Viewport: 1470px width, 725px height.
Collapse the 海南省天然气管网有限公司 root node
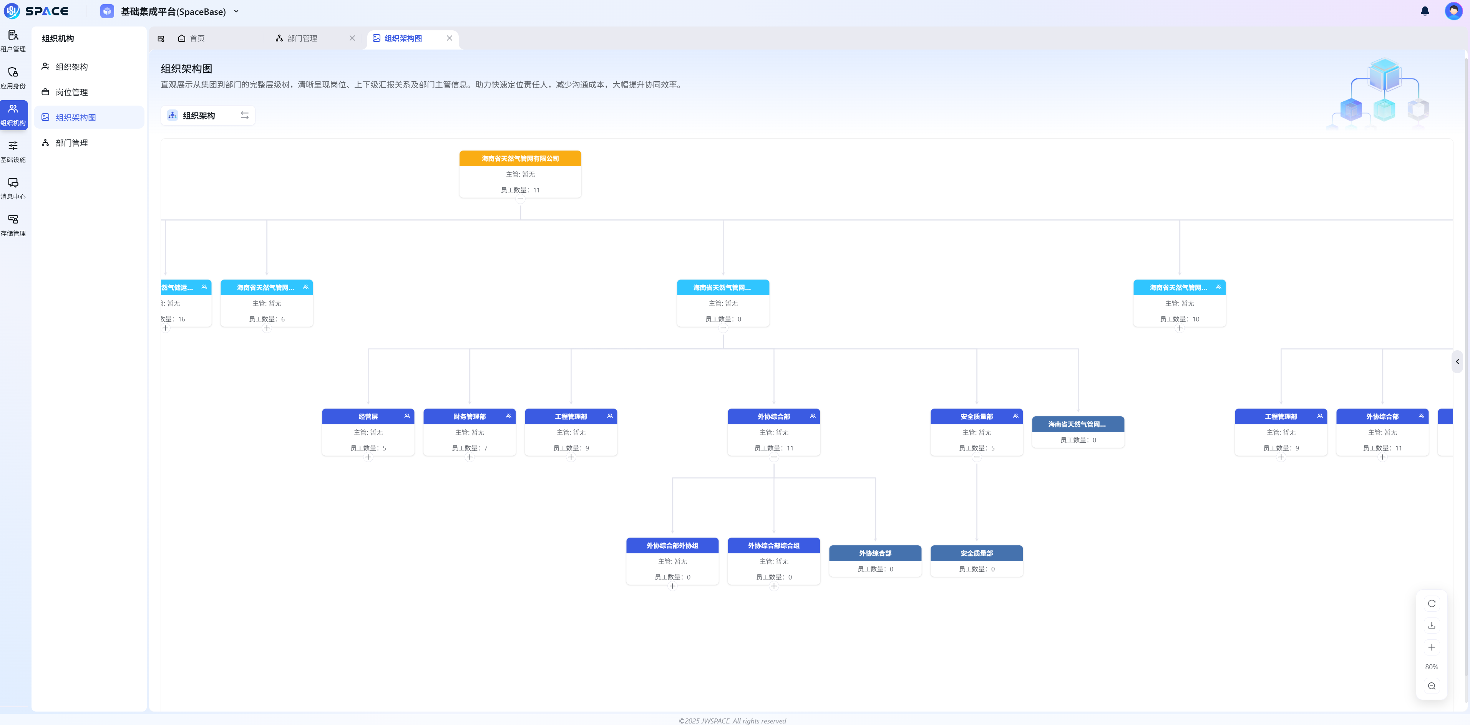coord(520,199)
